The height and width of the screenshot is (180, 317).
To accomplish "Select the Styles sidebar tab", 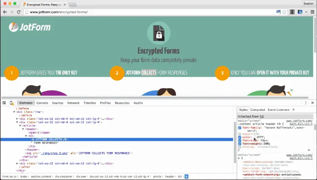I will click(x=243, y=110).
